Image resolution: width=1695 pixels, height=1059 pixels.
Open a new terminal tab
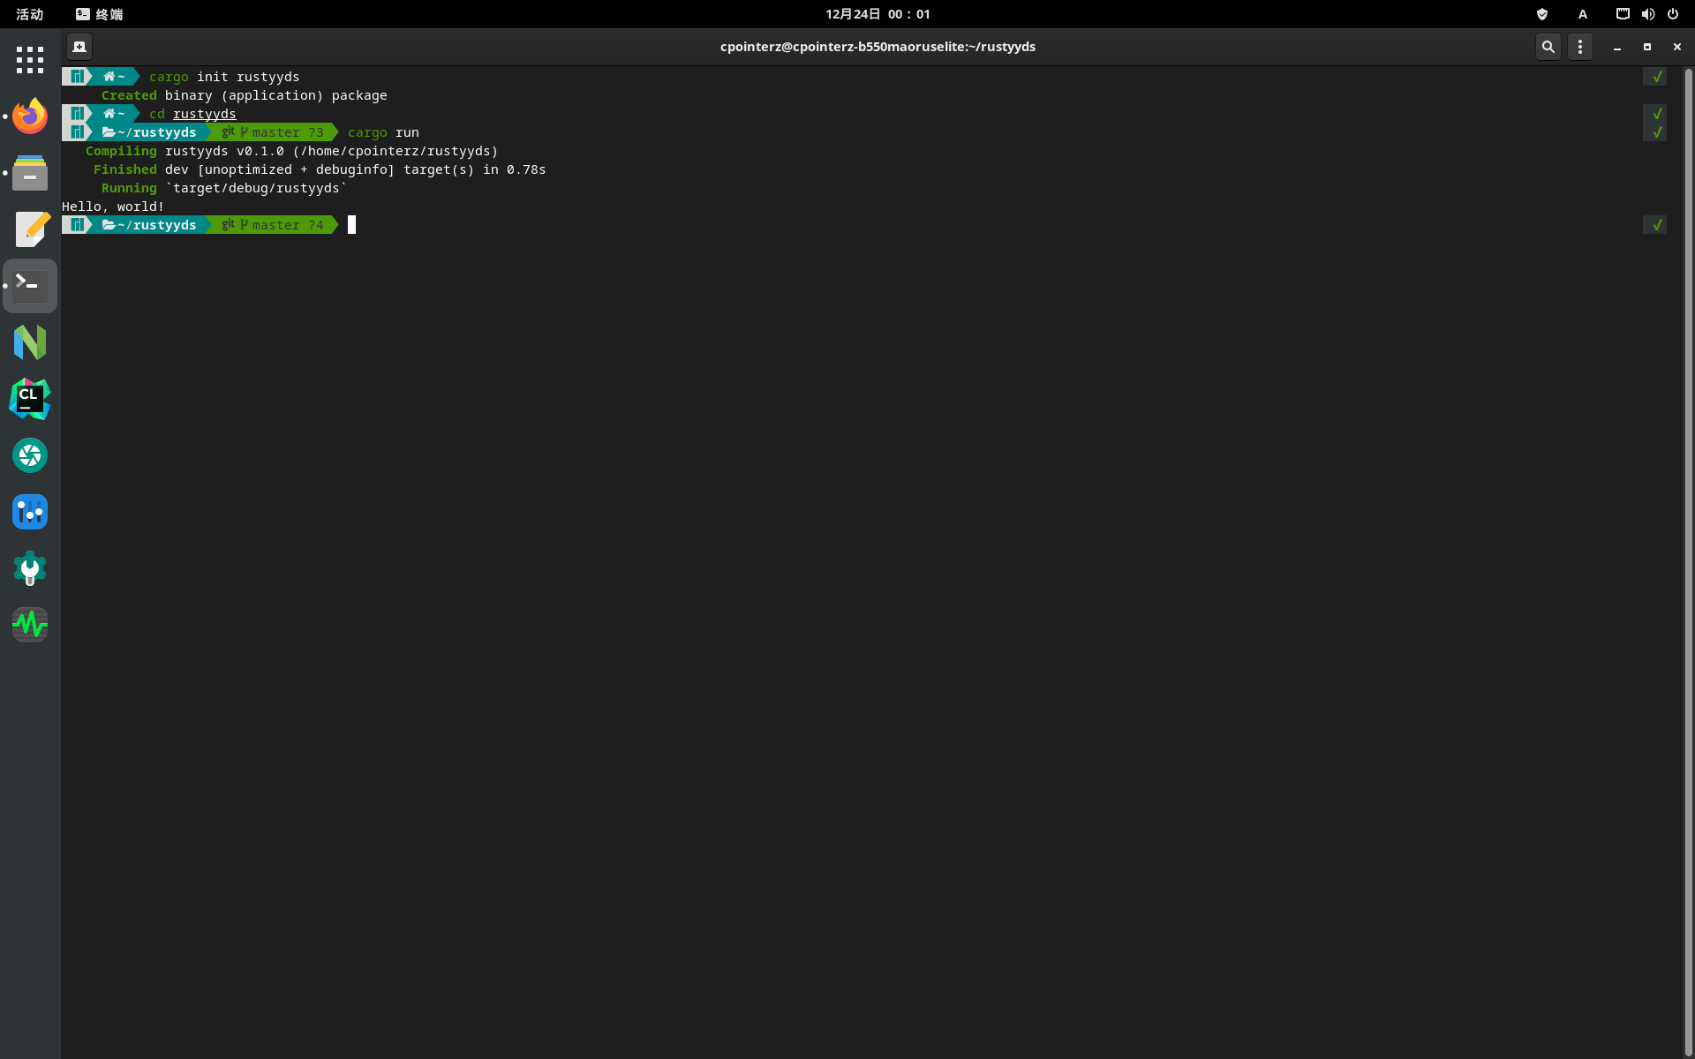(79, 47)
